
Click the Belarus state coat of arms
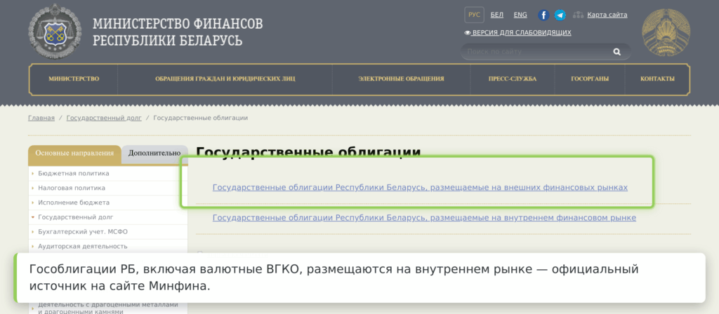pyautogui.click(x=666, y=33)
